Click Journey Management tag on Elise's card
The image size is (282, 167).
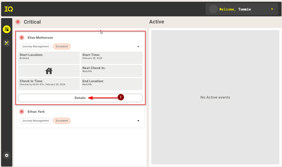(x=36, y=46)
